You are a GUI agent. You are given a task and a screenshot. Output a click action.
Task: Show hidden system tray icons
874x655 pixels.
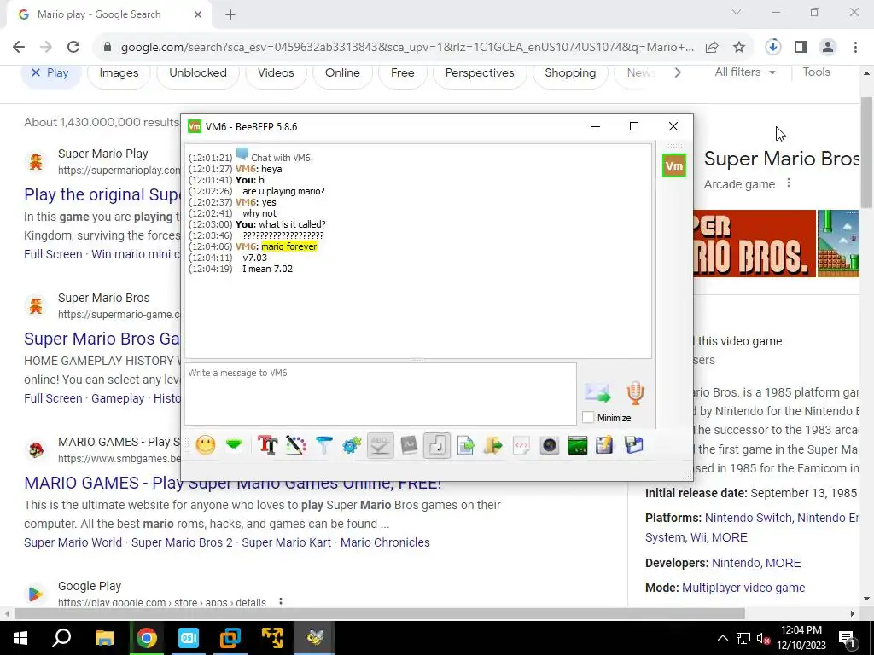[x=722, y=638]
